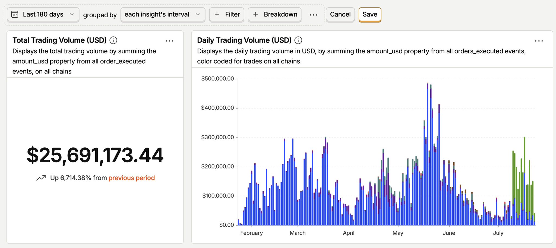Click the trending up arrow icon
This screenshot has width=556, height=248.
click(41, 178)
